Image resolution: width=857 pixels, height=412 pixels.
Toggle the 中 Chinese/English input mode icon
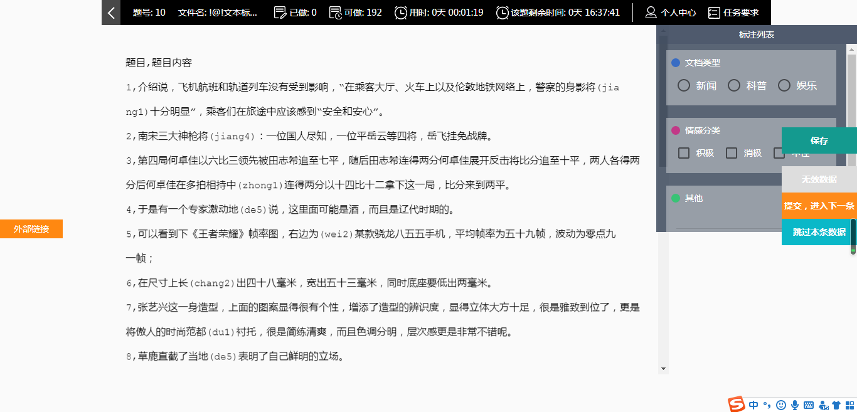[x=753, y=405]
